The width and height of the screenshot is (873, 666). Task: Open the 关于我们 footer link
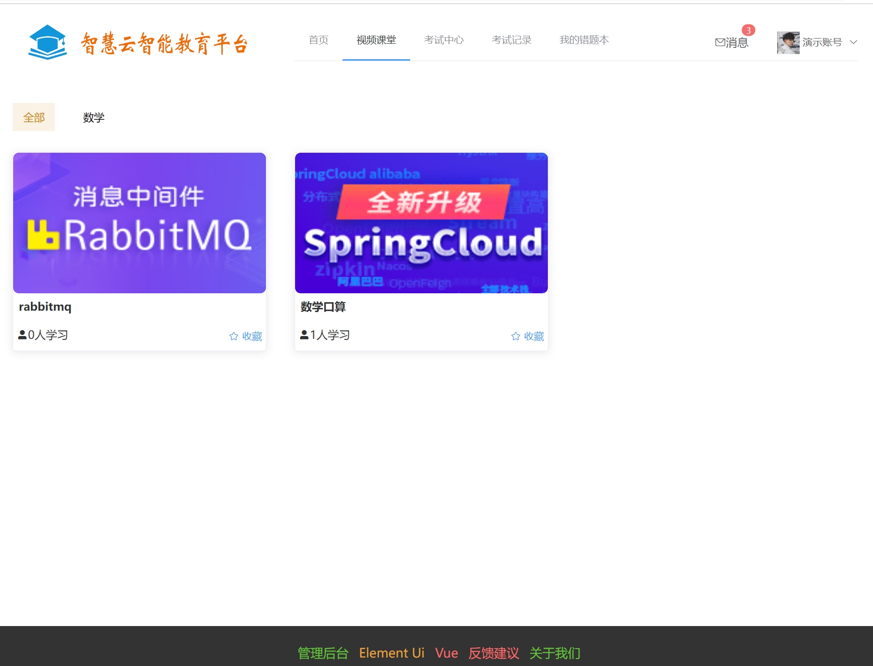555,653
